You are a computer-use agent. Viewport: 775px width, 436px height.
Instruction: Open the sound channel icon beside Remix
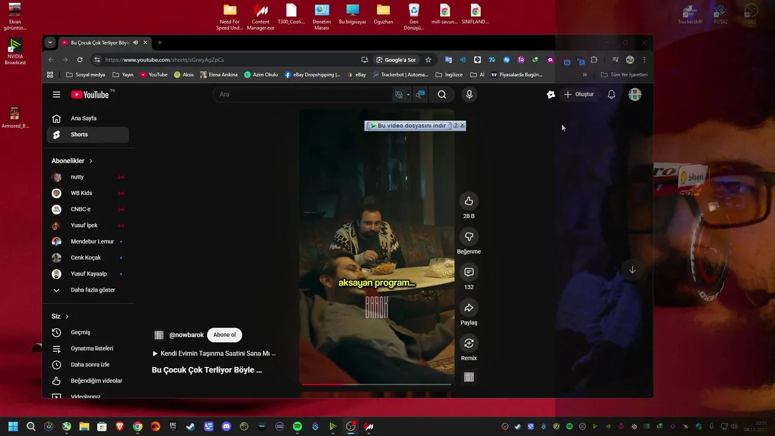click(x=469, y=377)
